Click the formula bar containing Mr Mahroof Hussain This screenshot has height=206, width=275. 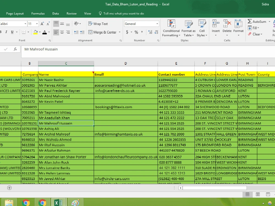point(148,52)
